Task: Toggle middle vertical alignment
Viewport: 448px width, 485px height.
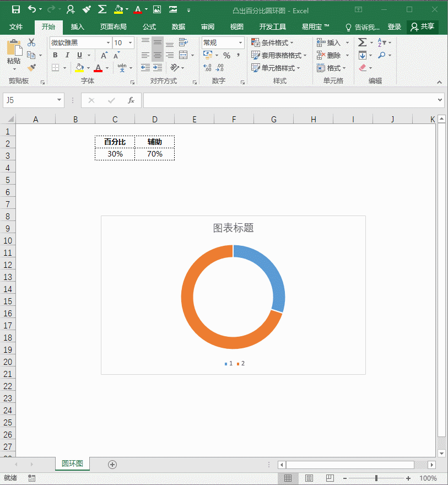Action: click(158, 42)
